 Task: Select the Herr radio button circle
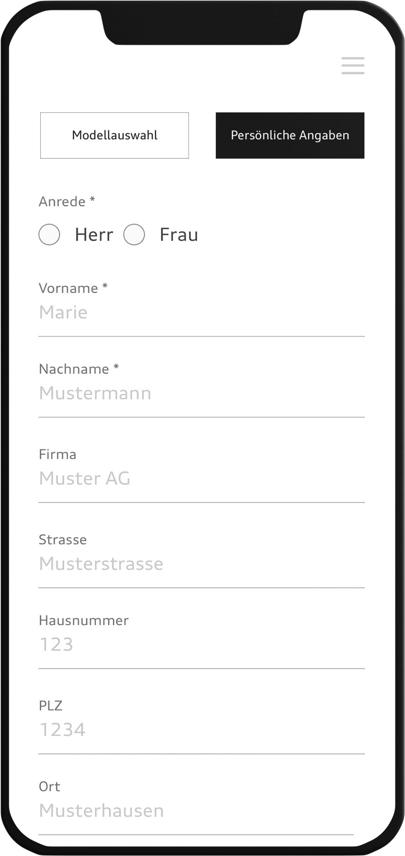(x=49, y=235)
